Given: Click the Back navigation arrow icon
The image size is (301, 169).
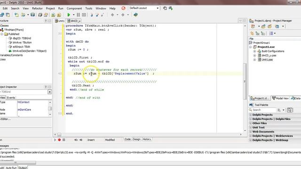Looking at the screenshot, I should click(112, 15).
